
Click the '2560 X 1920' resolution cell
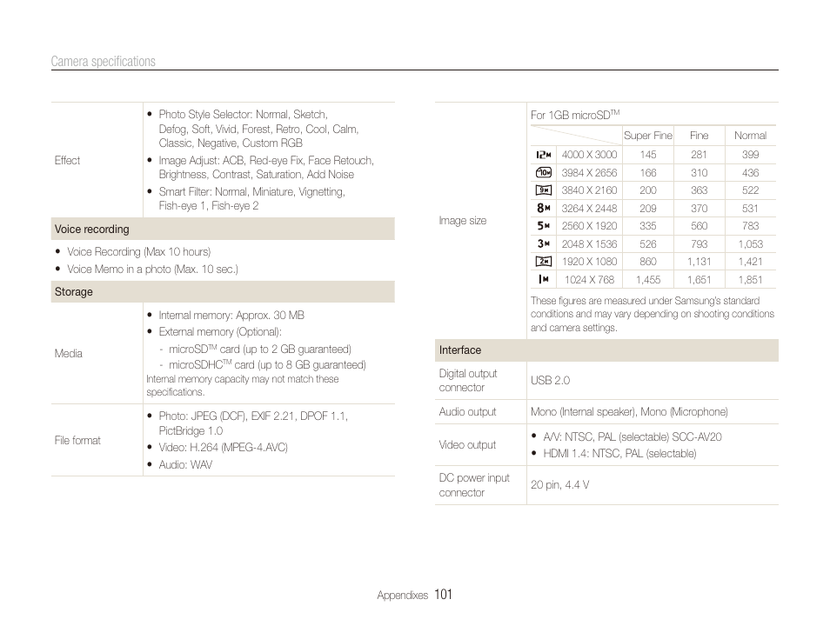(589, 226)
